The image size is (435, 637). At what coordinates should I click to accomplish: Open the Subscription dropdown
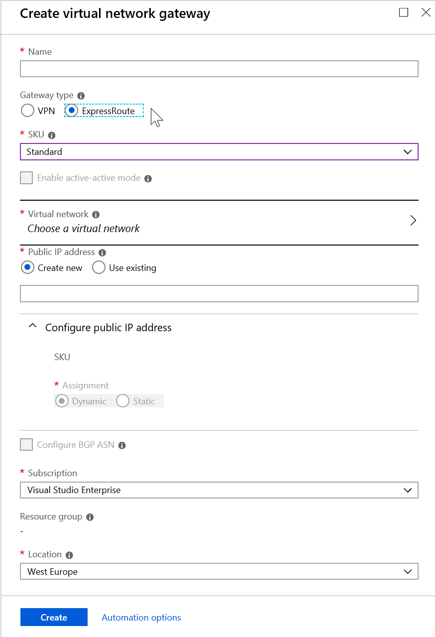(x=219, y=490)
